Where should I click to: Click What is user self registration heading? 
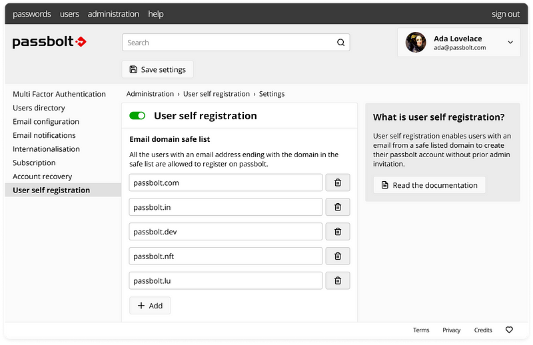click(x=438, y=117)
